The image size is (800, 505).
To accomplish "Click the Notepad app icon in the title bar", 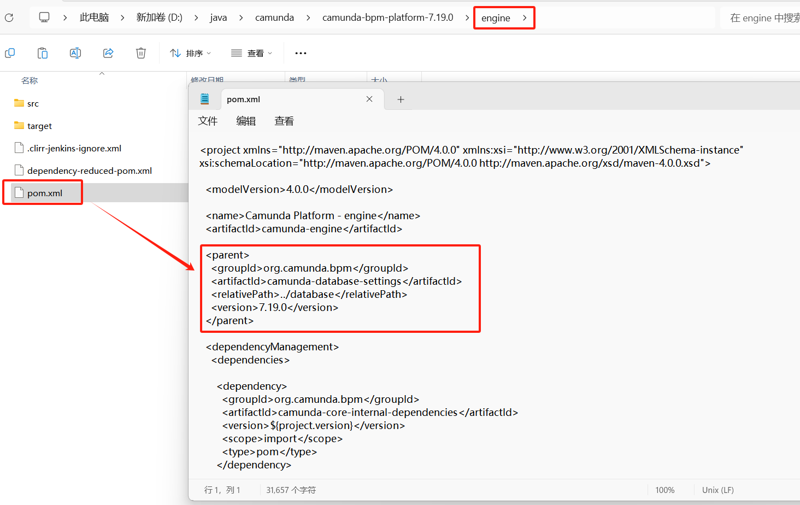I will pos(205,99).
